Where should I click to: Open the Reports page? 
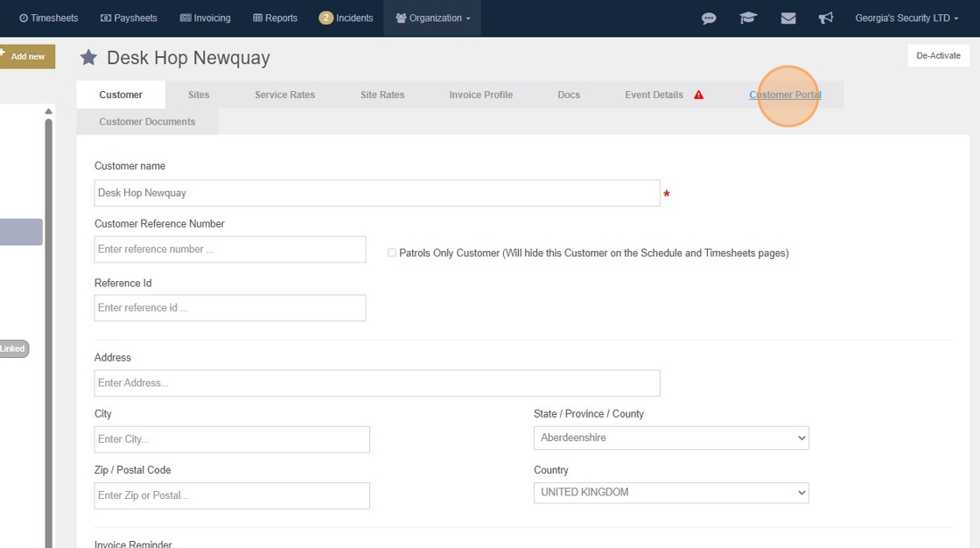tap(275, 18)
